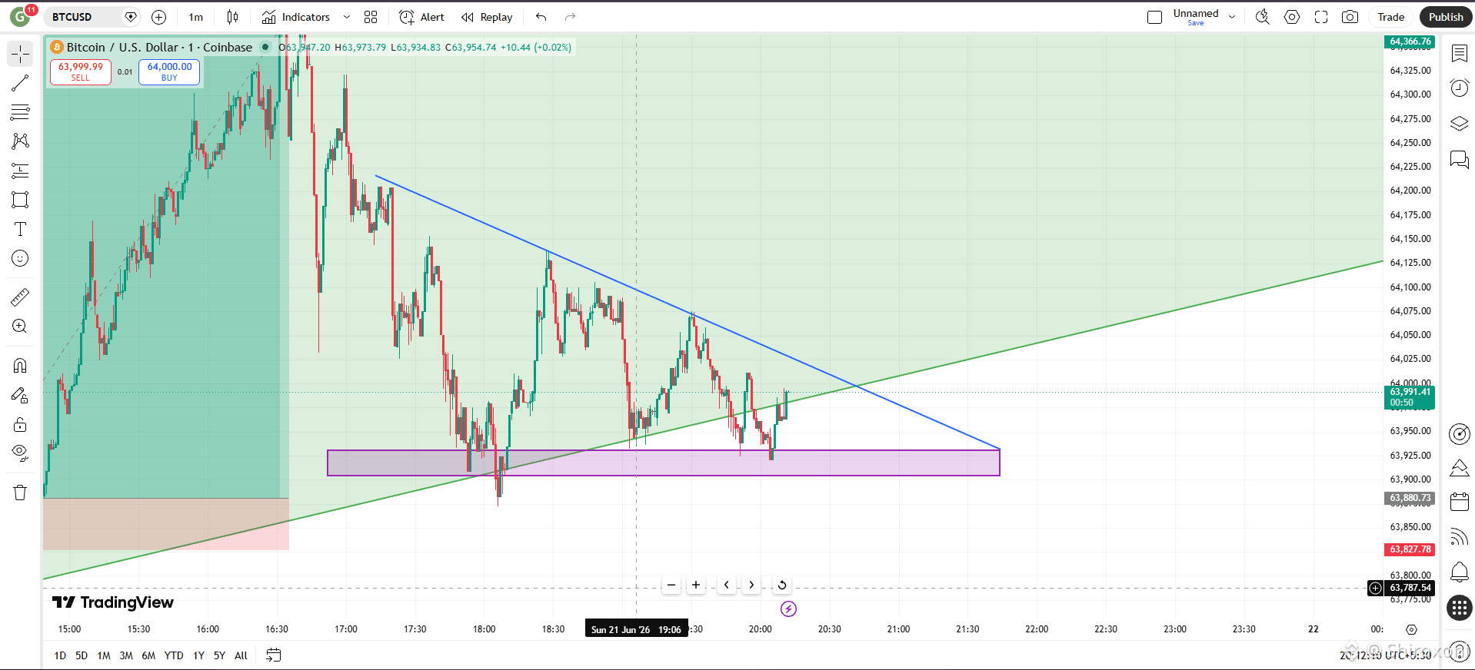This screenshot has height=670, width=1475.
Task: Redo the chart action
Action: point(570,17)
